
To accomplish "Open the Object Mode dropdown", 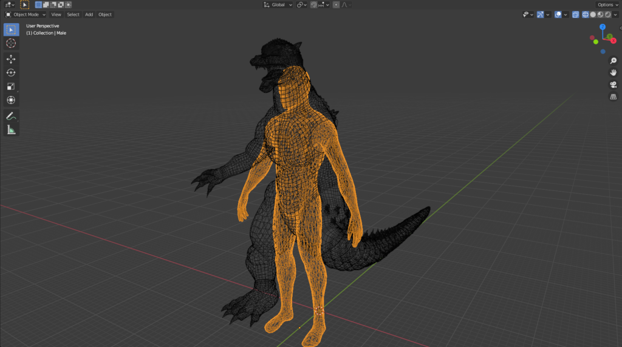I will point(26,15).
